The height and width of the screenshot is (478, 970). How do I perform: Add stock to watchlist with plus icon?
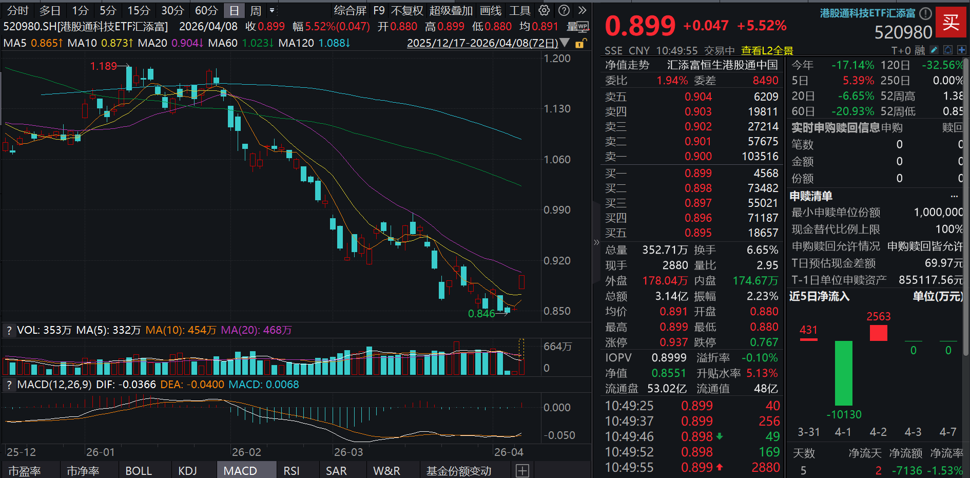tap(961, 50)
